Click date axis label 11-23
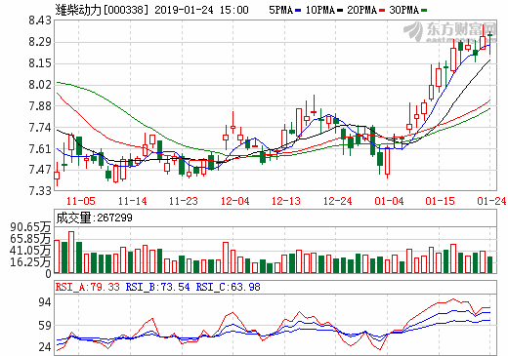 click(184, 201)
